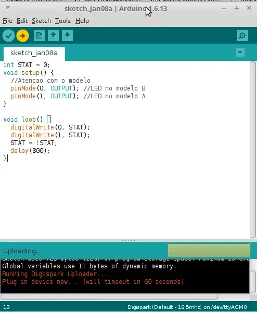The height and width of the screenshot is (312, 257).
Task: Click the 'Uploading...' status text
Action: pyautogui.click(x=22, y=251)
